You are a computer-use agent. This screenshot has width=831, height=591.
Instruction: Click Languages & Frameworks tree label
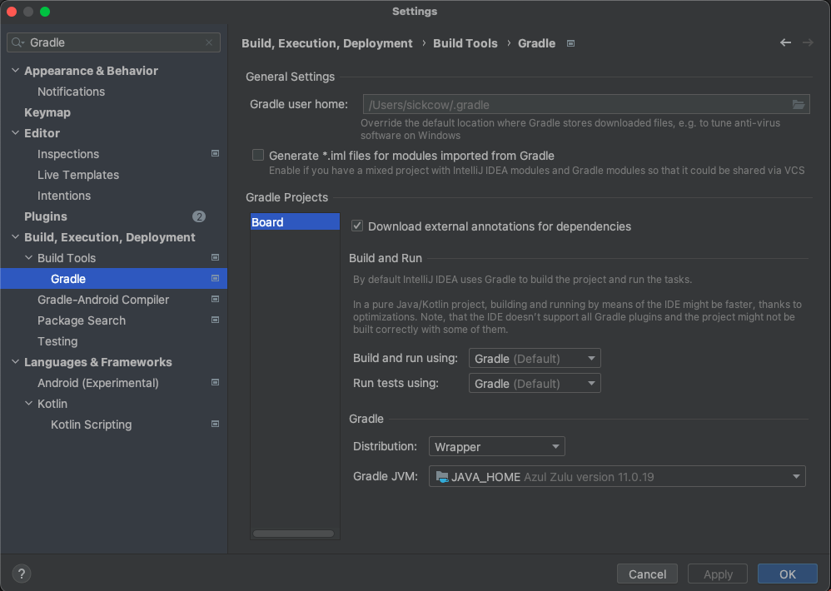pyautogui.click(x=98, y=362)
